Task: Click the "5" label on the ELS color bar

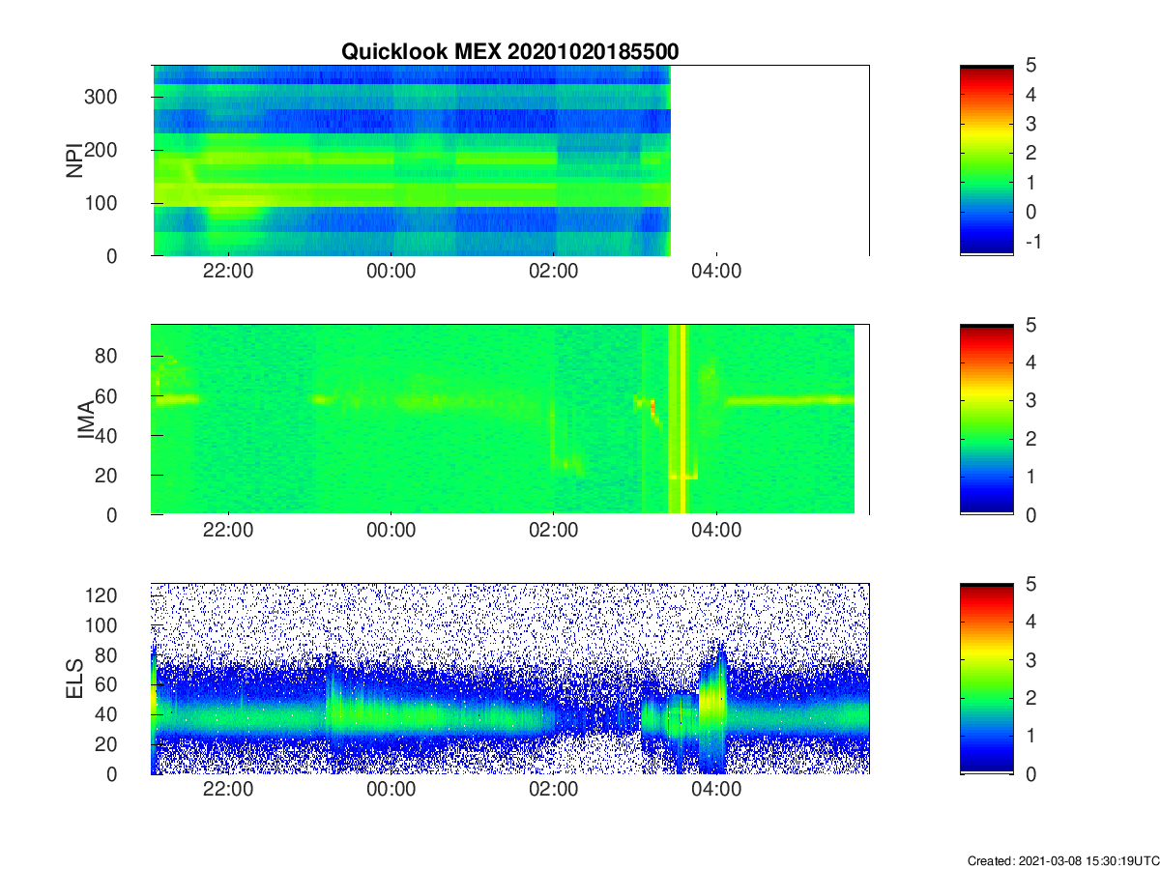Action: tap(1030, 584)
